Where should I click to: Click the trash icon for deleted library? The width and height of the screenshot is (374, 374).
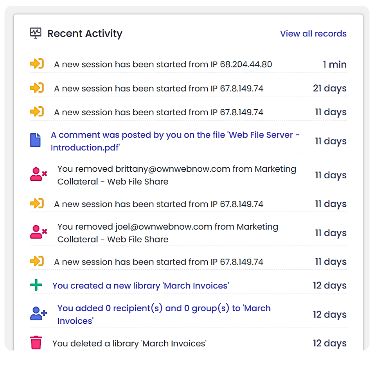[x=36, y=342]
